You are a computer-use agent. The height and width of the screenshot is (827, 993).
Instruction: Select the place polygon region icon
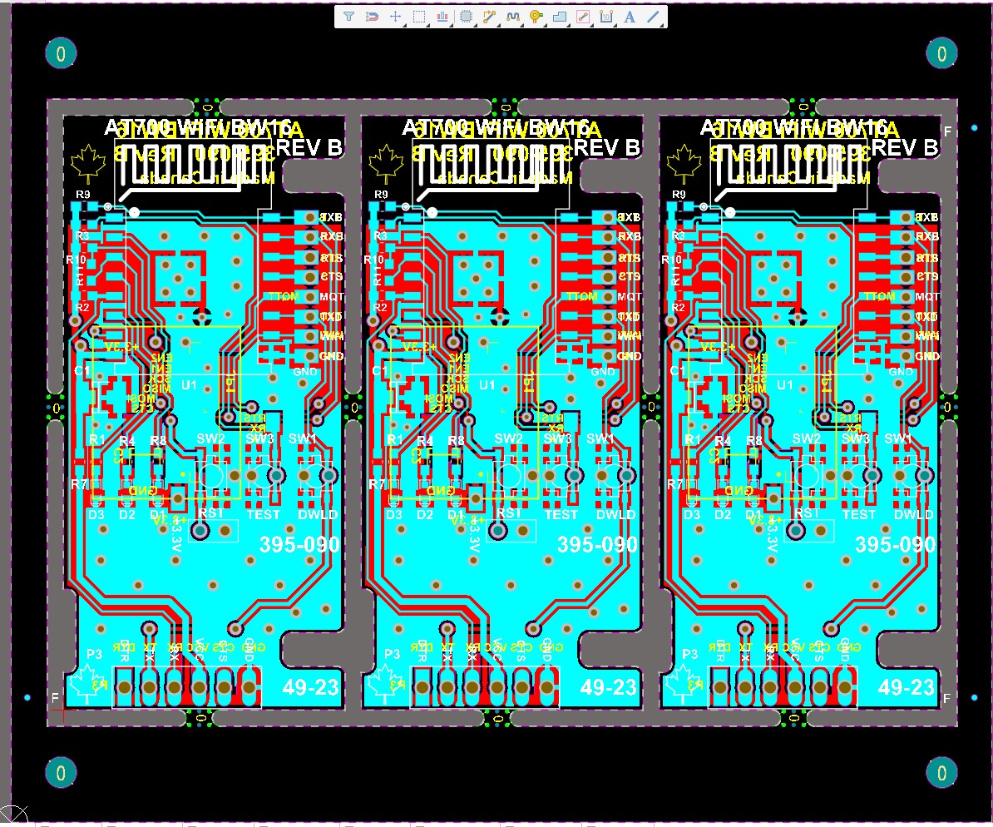coord(560,16)
